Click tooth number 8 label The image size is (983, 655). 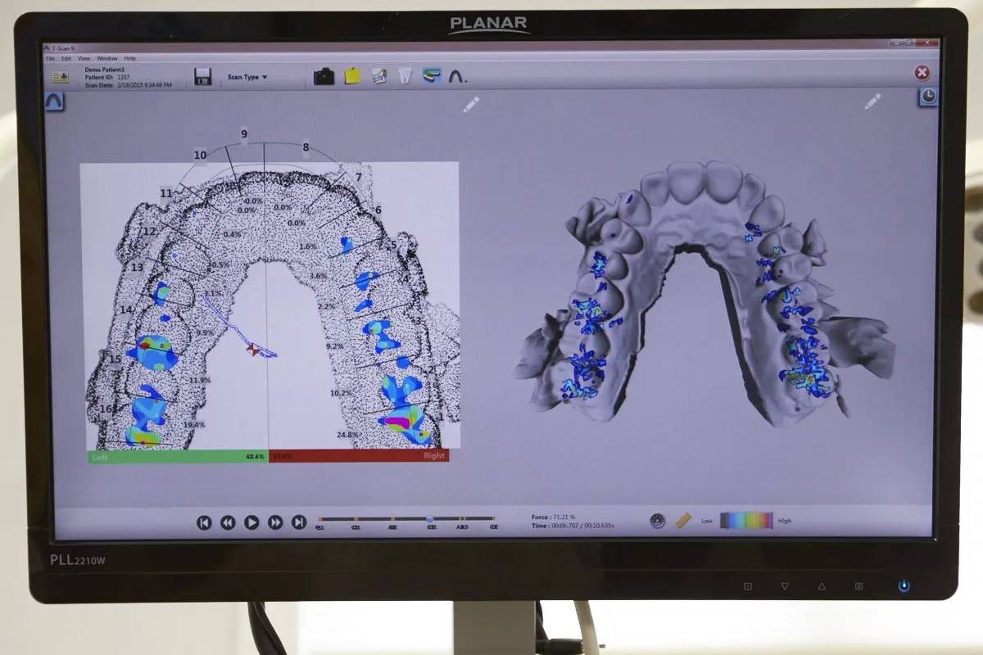(306, 147)
